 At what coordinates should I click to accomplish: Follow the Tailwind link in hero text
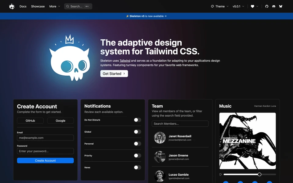(125, 61)
